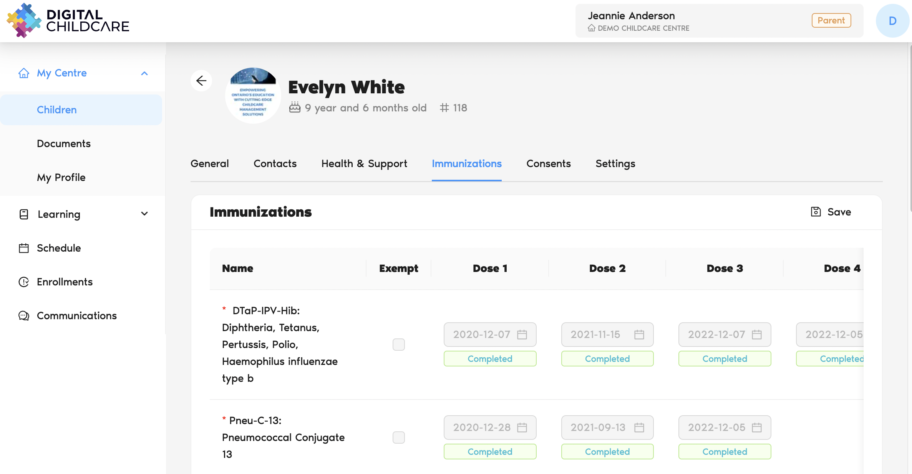Viewport: 912px width, 474px height.
Task: Open My Profile sidebar link
Action: (61, 177)
